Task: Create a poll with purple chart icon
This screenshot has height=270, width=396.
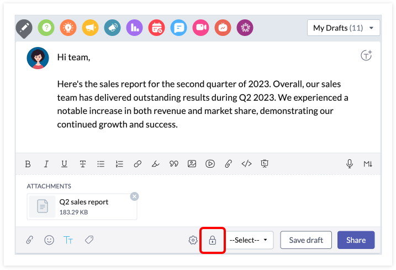Action: [x=134, y=28]
